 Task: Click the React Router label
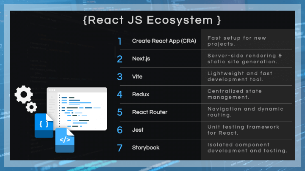coord(150,112)
